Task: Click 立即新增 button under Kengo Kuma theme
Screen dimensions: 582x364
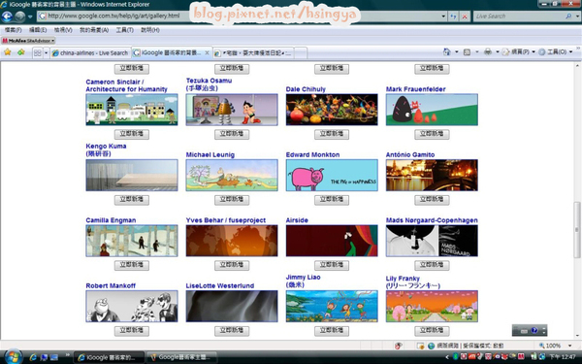Action: pyautogui.click(x=132, y=199)
